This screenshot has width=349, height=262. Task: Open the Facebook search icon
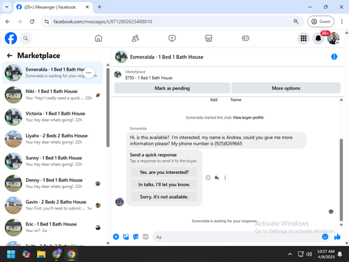coord(26,38)
